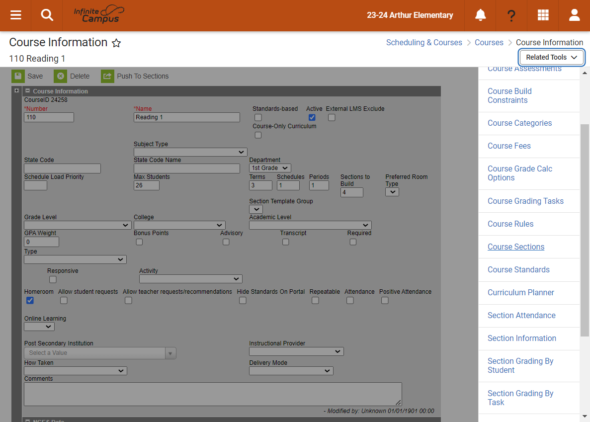Toggle the Responsive checkbox
The height and width of the screenshot is (422, 590).
pos(53,279)
